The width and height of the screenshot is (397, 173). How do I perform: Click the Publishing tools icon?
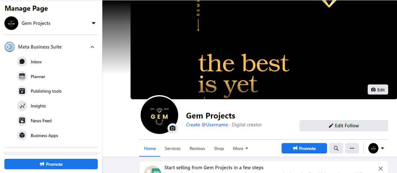point(22,91)
